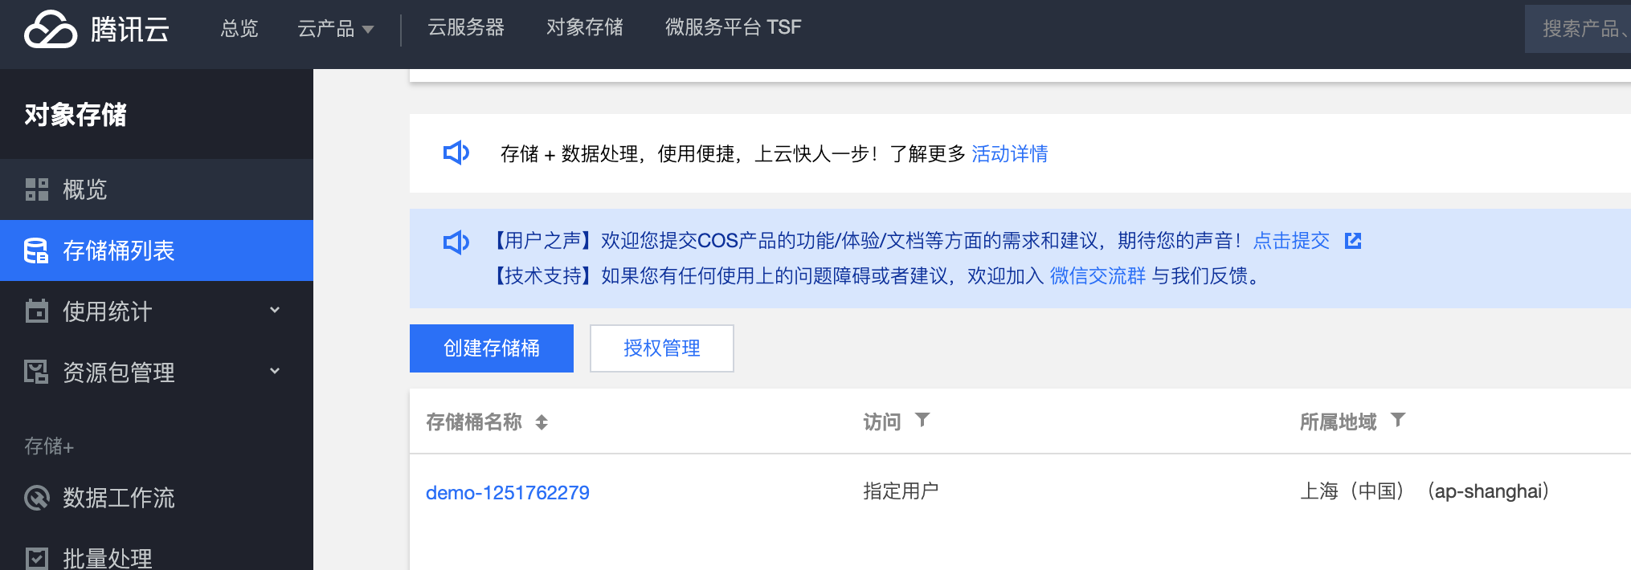Open 总览 in top navigation
Screen dimensions: 1631x570
pos(239,29)
